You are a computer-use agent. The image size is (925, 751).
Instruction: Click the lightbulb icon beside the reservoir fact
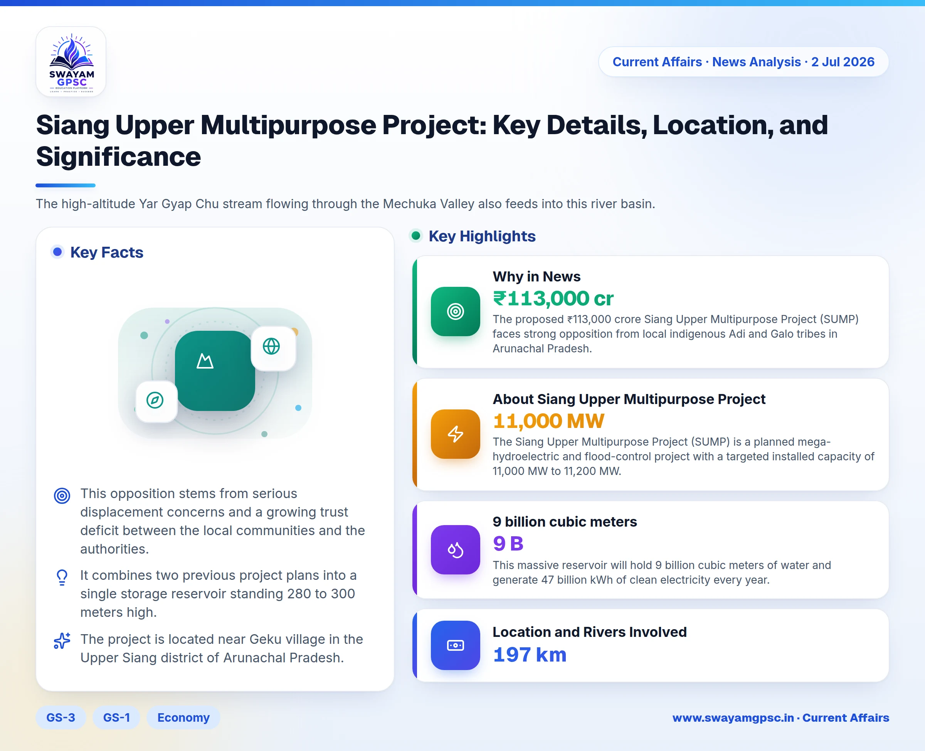pyautogui.click(x=62, y=577)
